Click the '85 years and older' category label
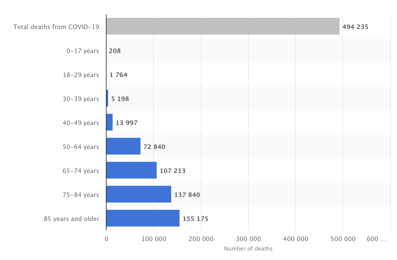Image resolution: width=397 pixels, height=260 pixels. (x=72, y=219)
